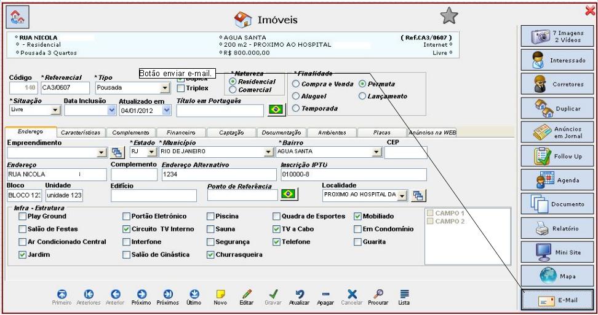Screen dimensions: 598x315
Task: Select the Aluguel radio button
Action: tap(296, 96)
